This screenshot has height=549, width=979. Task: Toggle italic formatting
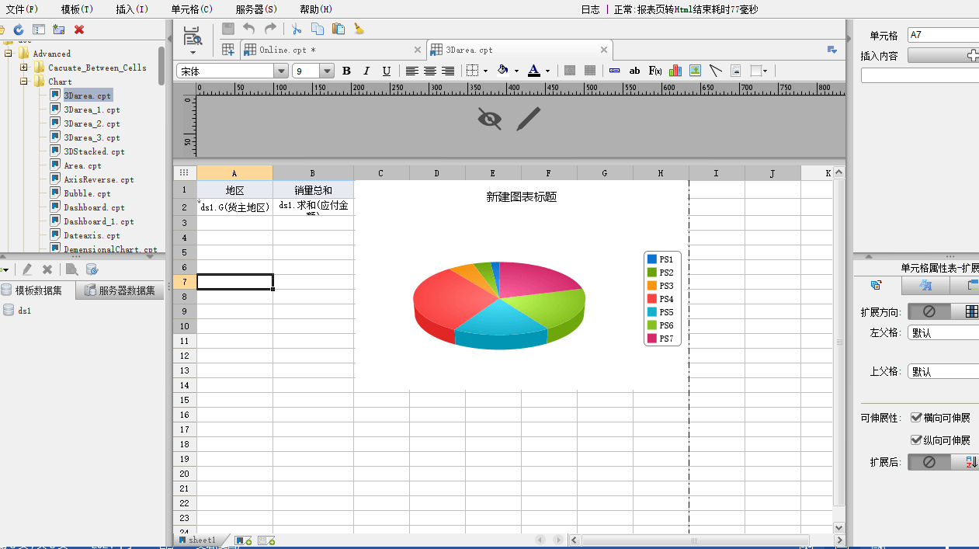tap(366, 71)
